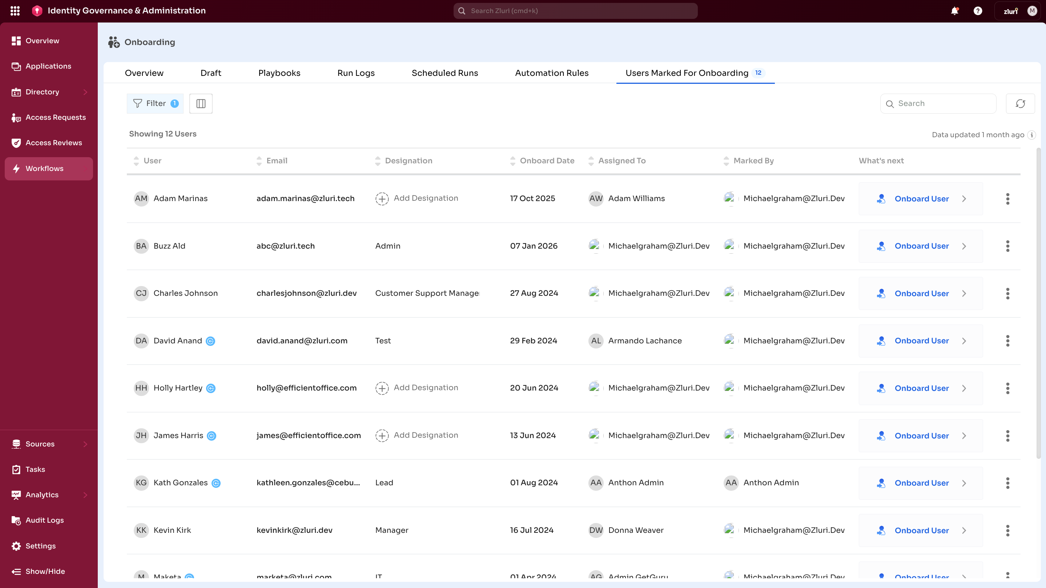Open the Filter button
1046x588 pixels.
pos(155,103)
